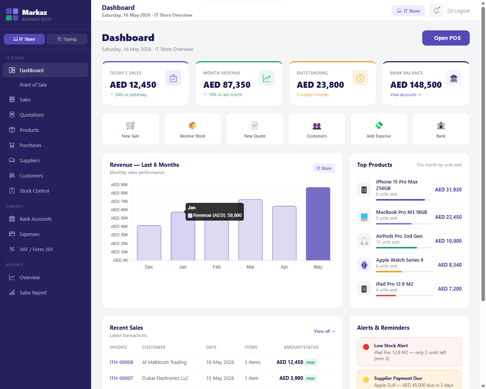486x389 pixels.
Task: Open invoice ITH-00007
Action: coord(121,378)
